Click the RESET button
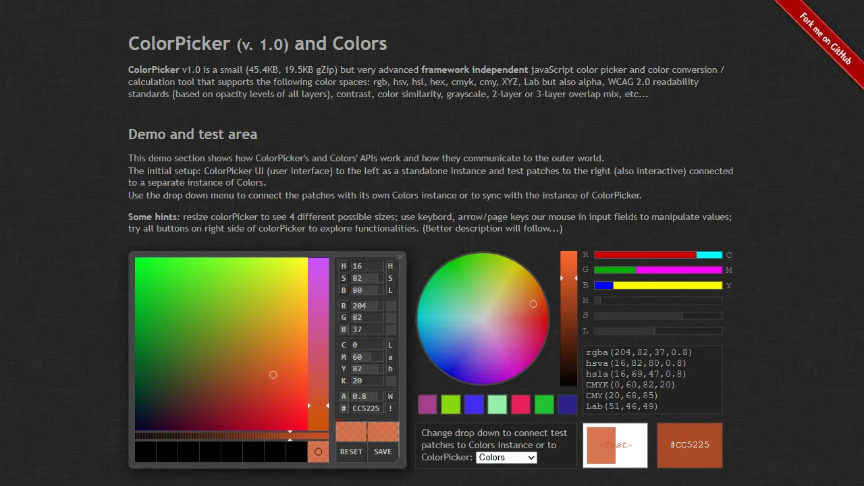864x486 pixels. 351,452
